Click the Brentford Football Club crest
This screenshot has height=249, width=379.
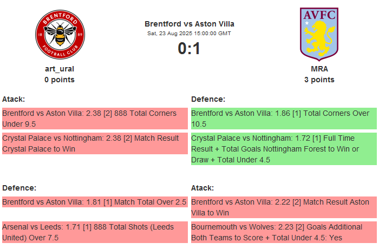[x=60, y=35]
